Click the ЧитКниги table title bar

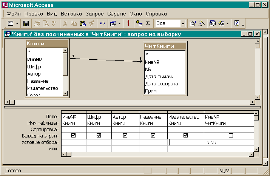[x=165, y=46]
